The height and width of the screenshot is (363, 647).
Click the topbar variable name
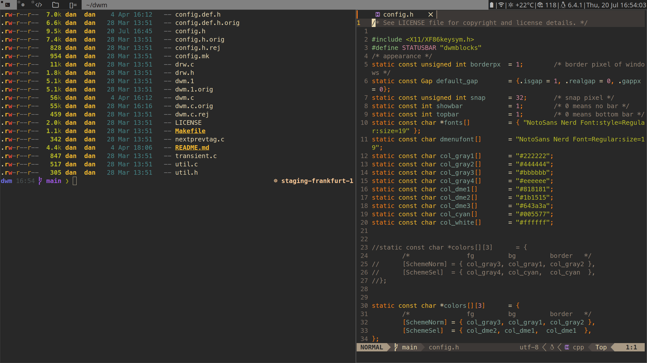tap(448, 114)
